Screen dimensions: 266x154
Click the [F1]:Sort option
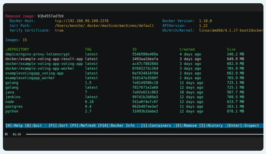pyautogui.click(x=58, y=125)
